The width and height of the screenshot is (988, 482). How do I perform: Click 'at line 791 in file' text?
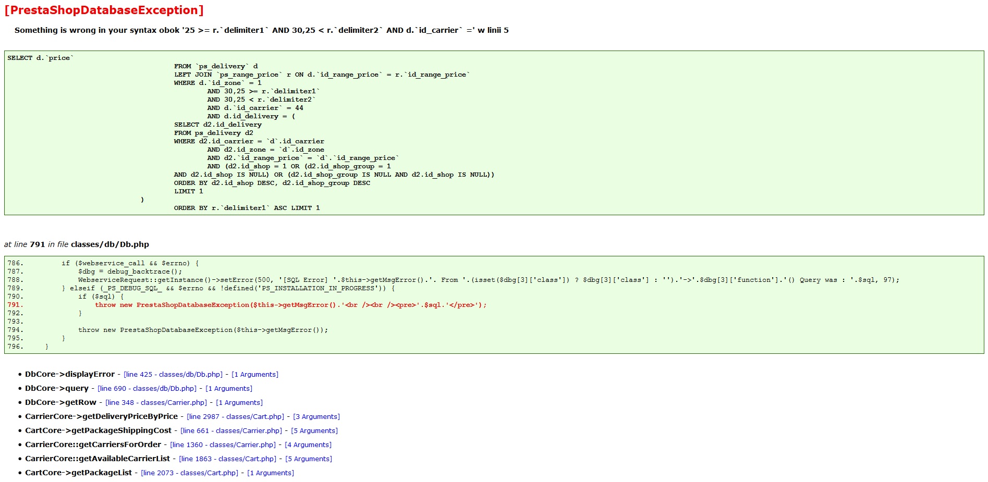point(77,244)
